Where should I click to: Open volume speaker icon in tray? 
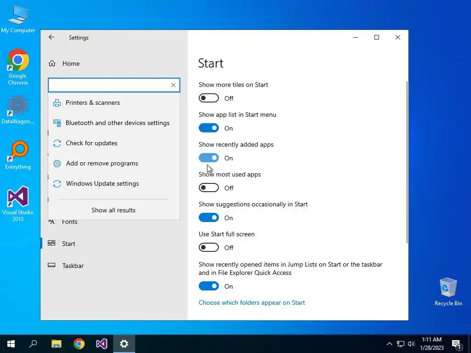click(411, 344)
